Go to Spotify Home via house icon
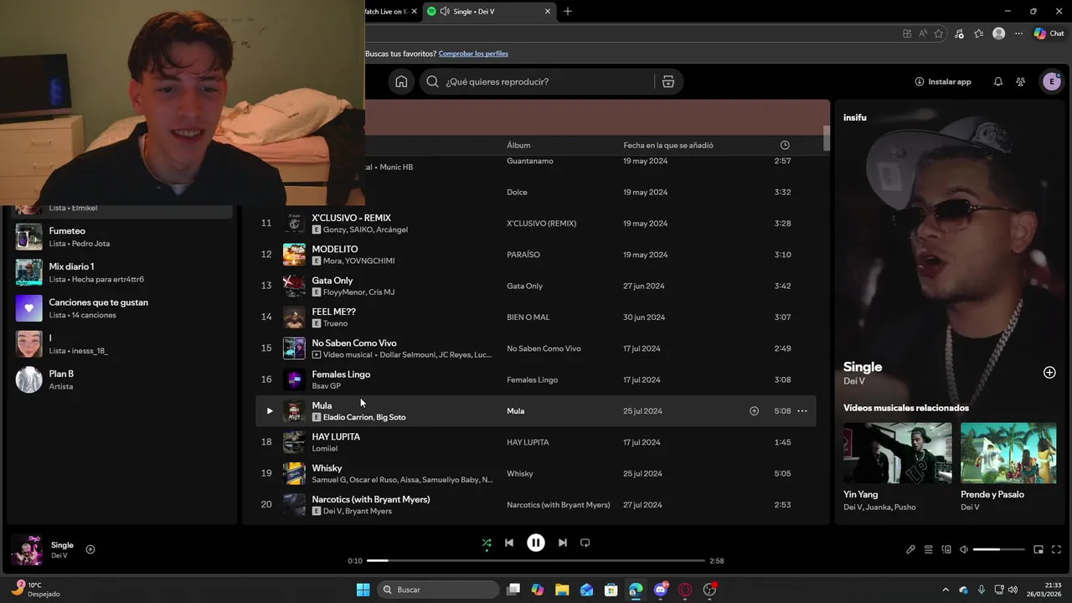Image resolution: width=1072 pixels, height=603 pixels. point(401,81)
